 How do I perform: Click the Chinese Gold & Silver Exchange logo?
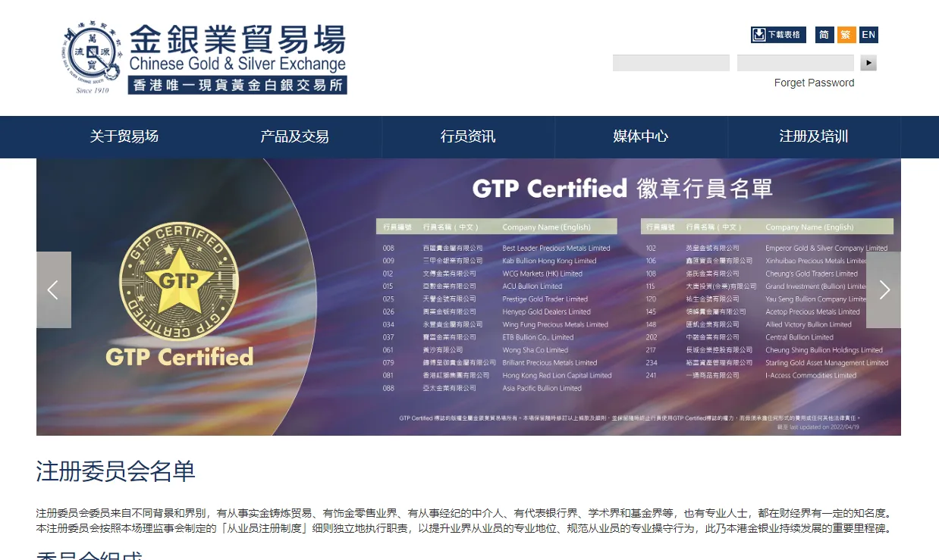point(204,58)
